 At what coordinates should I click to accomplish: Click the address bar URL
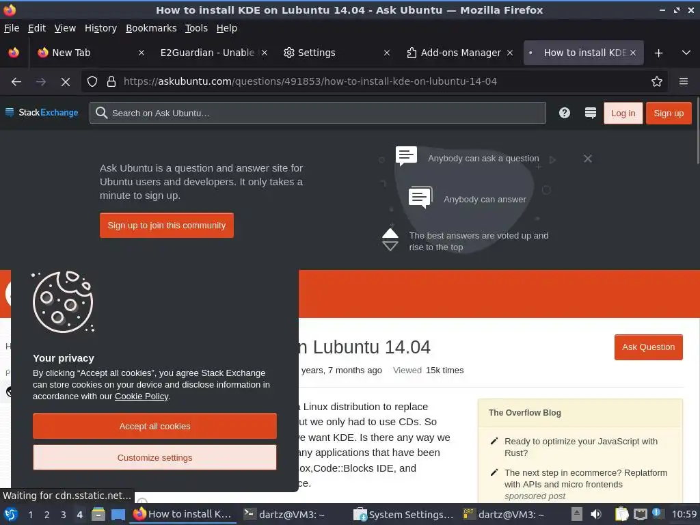coord(310,81)
